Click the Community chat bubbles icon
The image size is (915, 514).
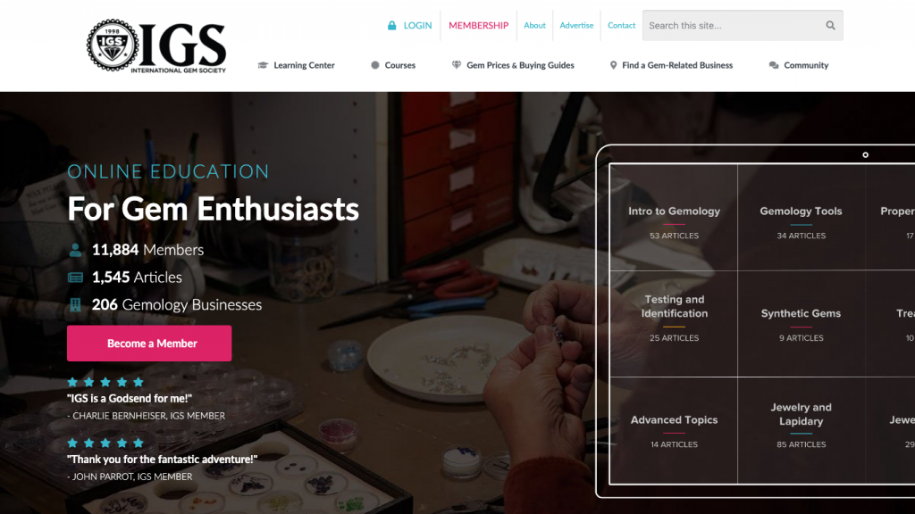point(774,65)
